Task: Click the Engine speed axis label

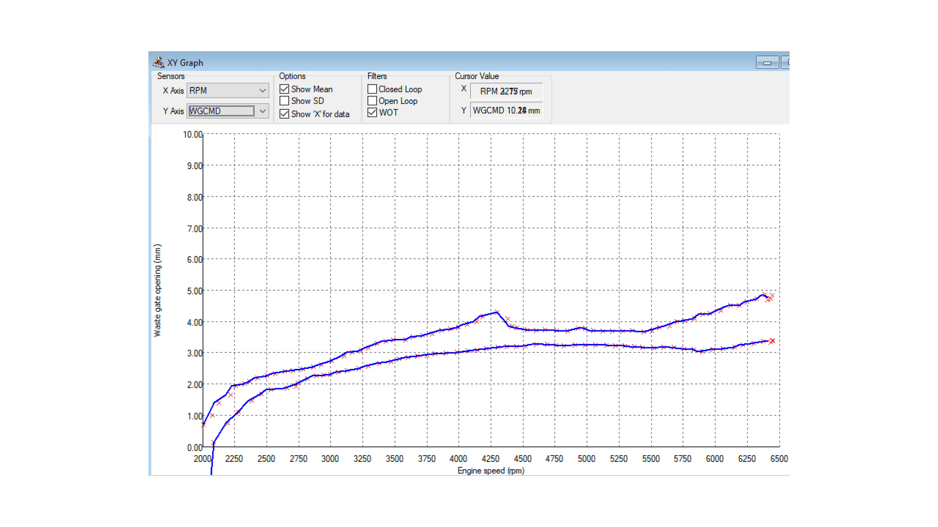Action: click(491, 471)
